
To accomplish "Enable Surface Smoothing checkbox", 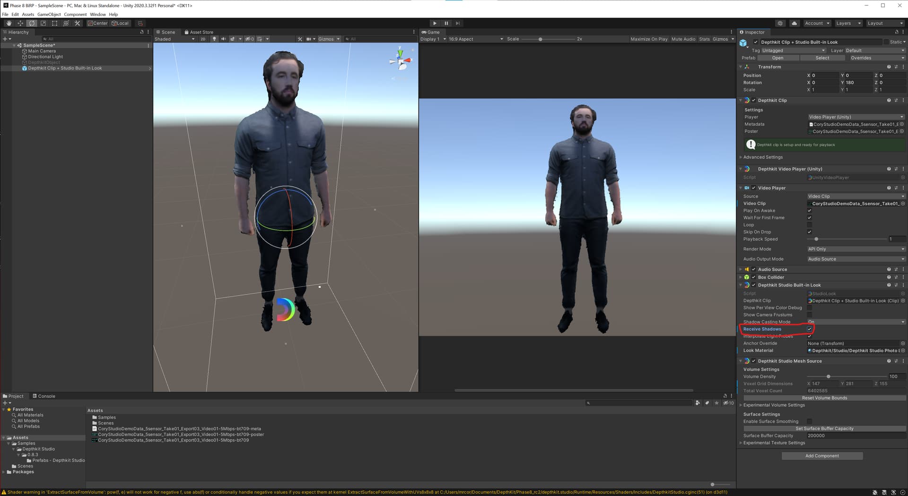I will pos(809,421).
